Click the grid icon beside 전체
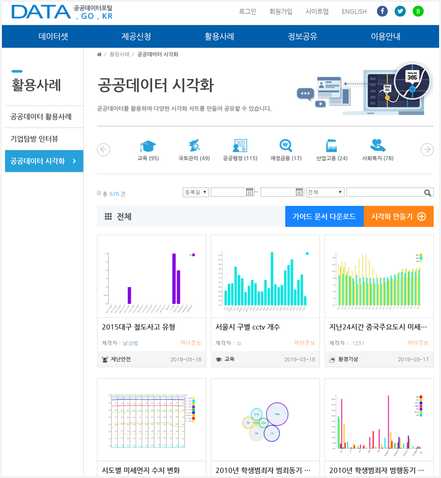 tap(108, 217)
